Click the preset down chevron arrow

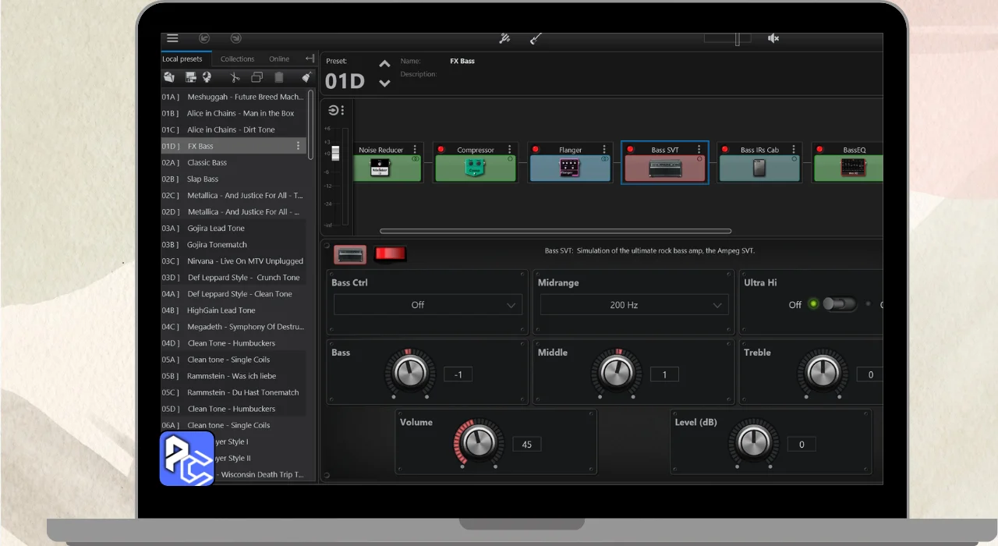coord(384,83)
